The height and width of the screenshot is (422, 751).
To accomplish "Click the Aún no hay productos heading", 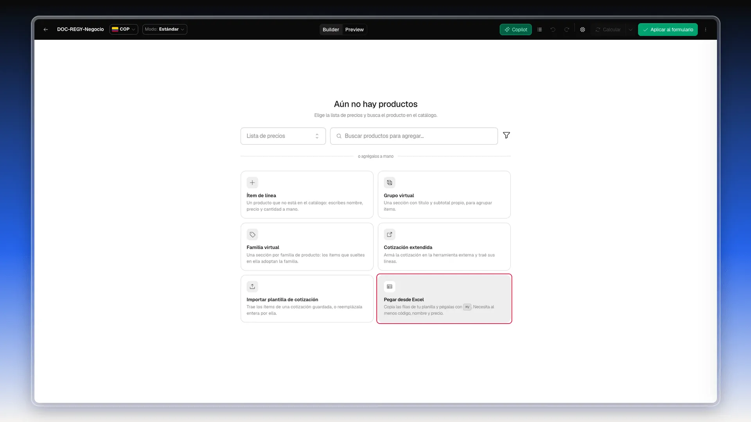I will (375, 104).
